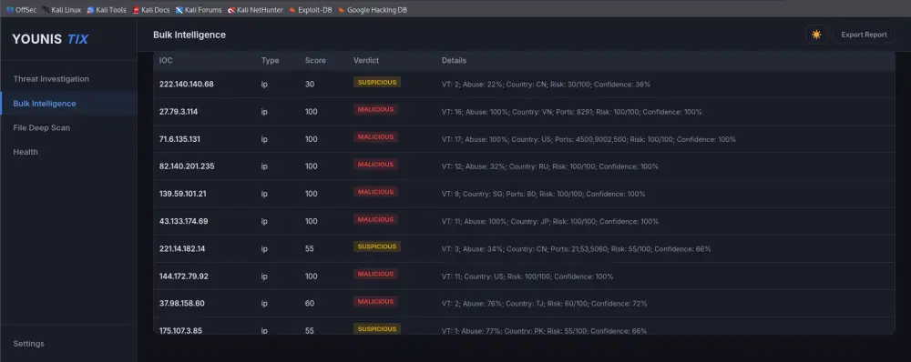Open Settings in the sidebar
Viewport: 911px width, 362px height.
point(29,344)
